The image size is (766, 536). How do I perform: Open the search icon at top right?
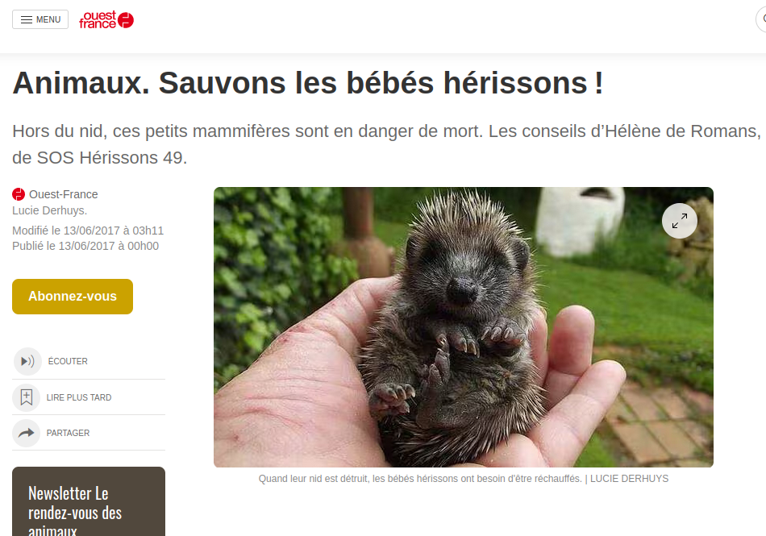coord(762,19)
